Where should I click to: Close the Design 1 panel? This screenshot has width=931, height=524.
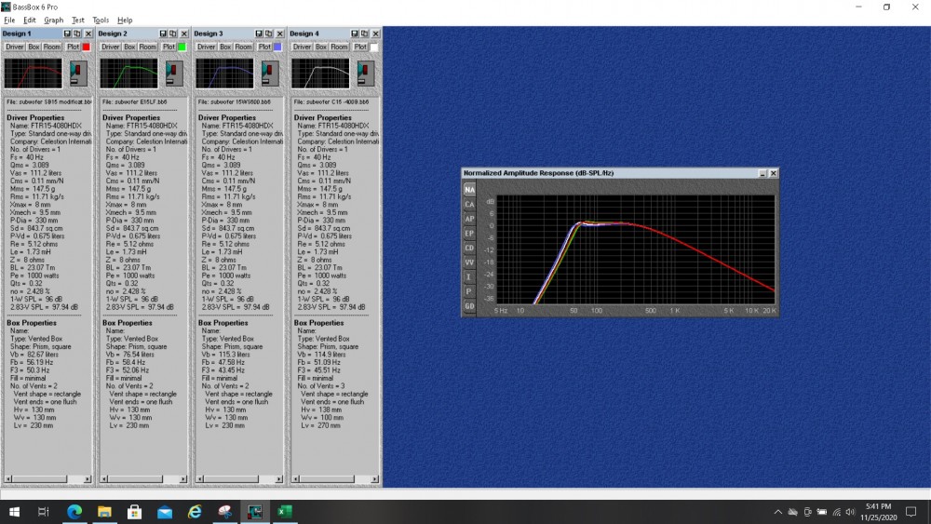point(88,34)
